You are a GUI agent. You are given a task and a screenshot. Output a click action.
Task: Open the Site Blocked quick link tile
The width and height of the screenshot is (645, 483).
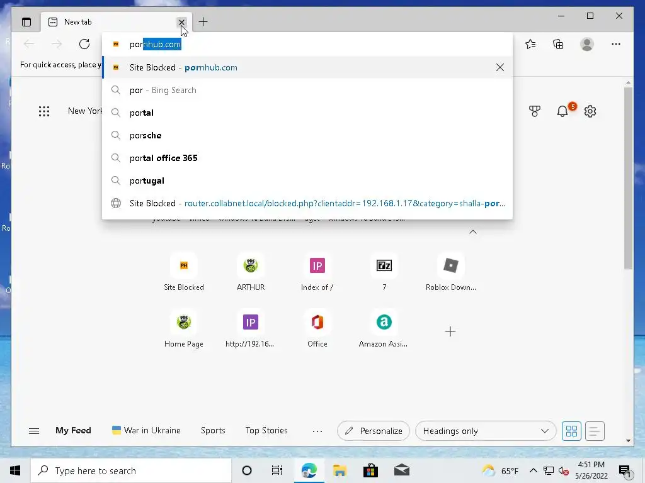184,272
